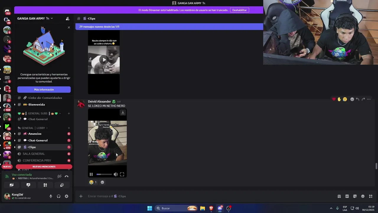Screen dimensions: 378x213
Task: Open Discord direct messages home icon
Action: (x=7, y=11)
